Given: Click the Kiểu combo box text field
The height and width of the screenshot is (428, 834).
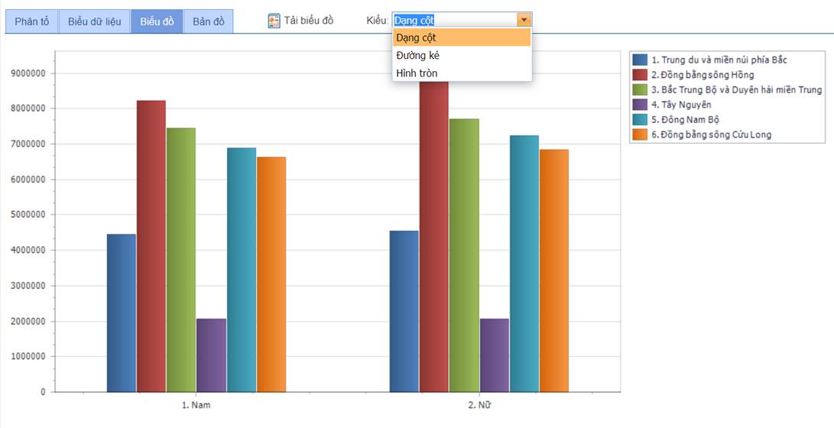Looking at the screenshot, I should point(454,21).
